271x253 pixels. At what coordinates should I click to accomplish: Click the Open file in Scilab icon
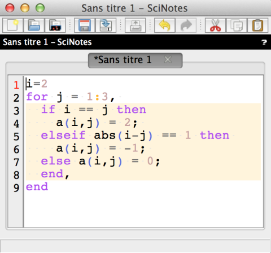55,25
